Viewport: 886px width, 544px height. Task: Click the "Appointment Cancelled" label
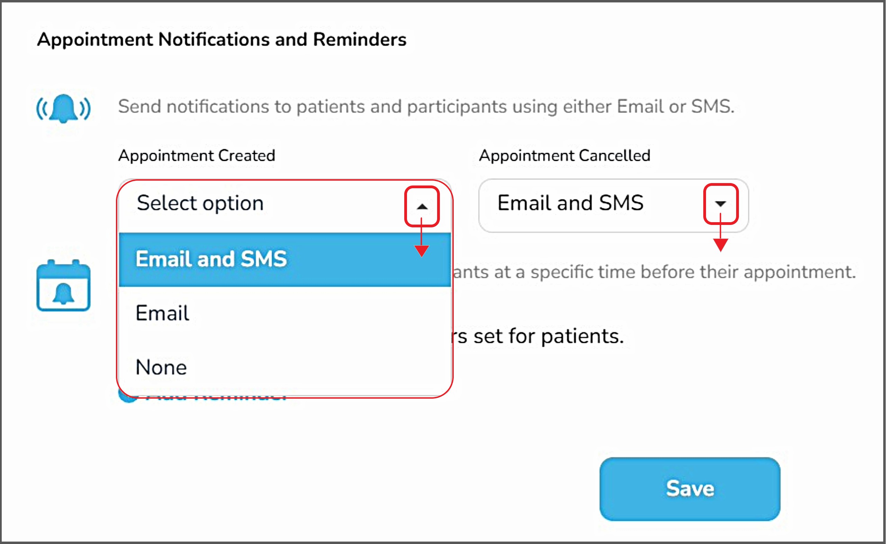[x=564, y=155]
